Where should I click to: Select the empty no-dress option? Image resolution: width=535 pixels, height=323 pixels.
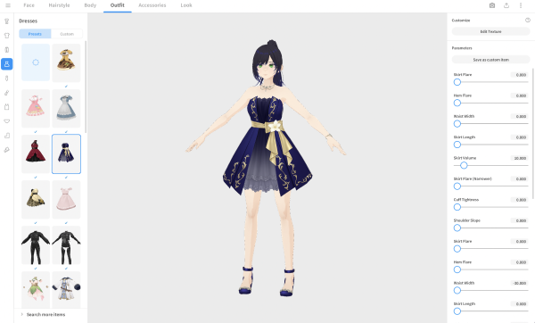[36, 62]
